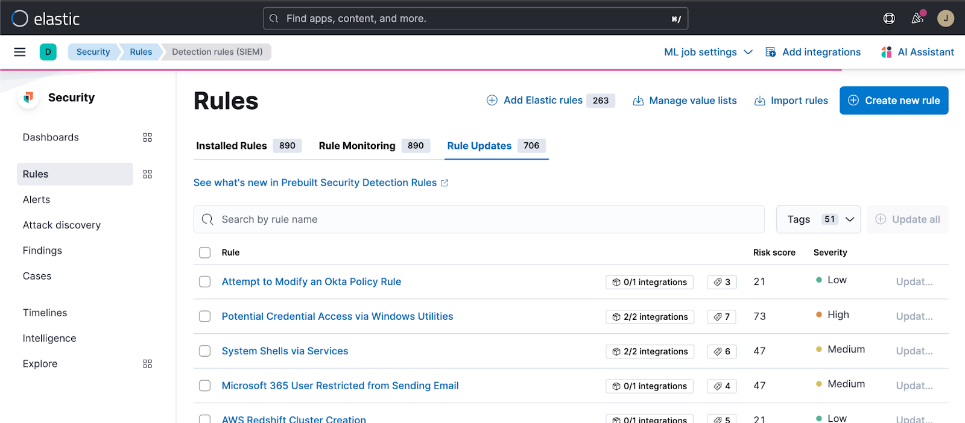
Task: Open Cases in the sidebar
Action: [37, 276]
